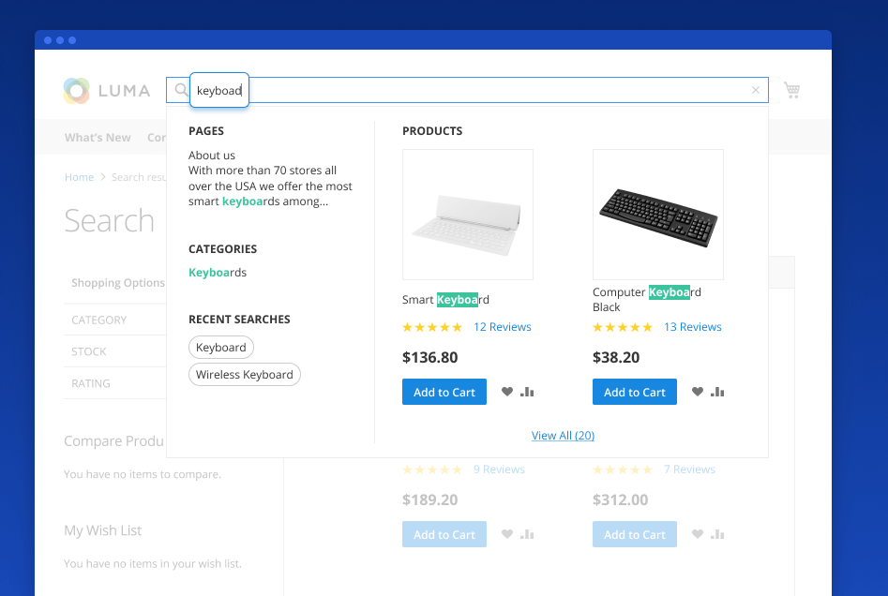The height and width of the screenshot is (596, 888).
Task: Click the My Wish List heading
Action: (102, 530)
